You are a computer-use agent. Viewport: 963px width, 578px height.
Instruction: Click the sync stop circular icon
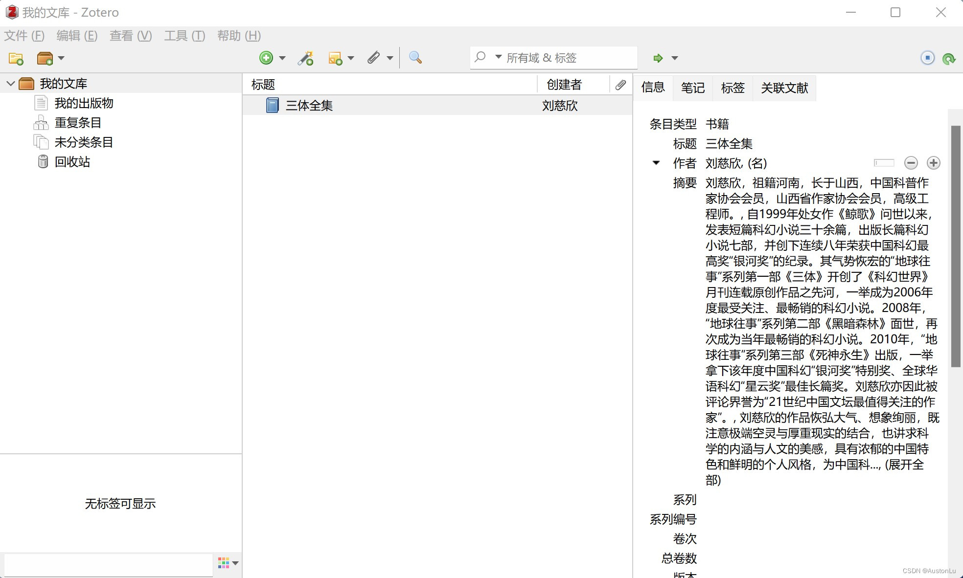tap(927, 58)
